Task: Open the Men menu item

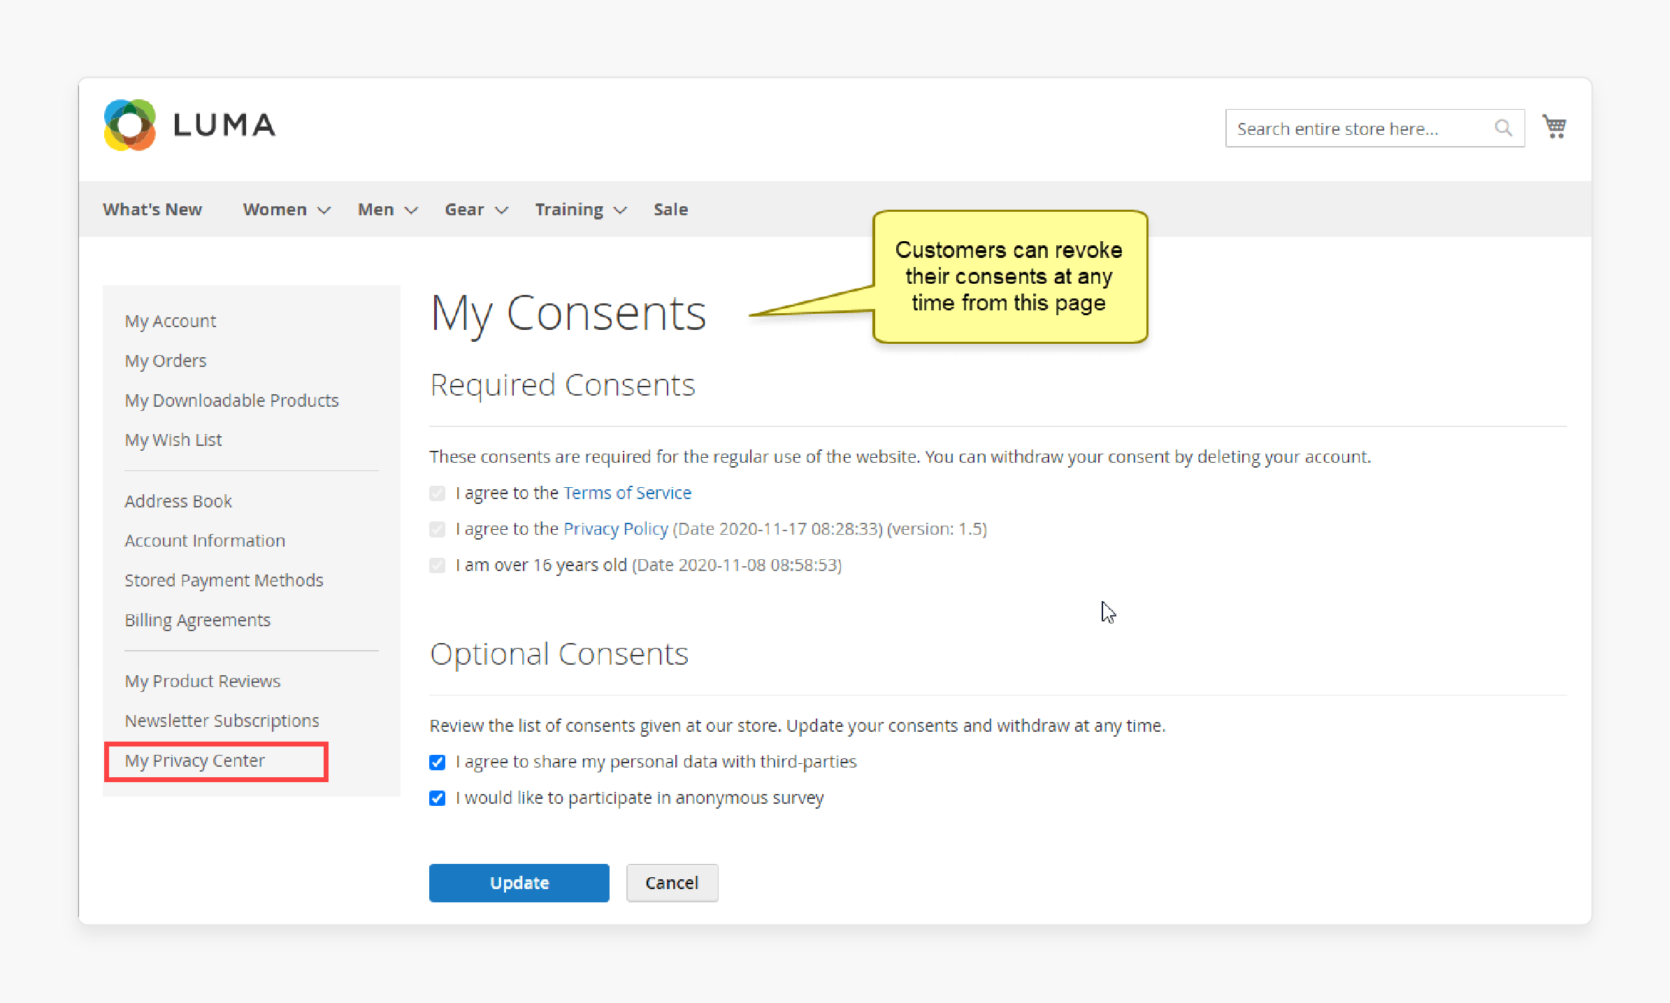Action: tap(375, 210)
